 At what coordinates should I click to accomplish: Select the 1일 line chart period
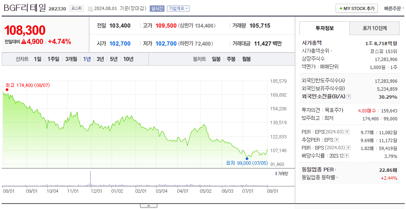(x=38, y=59)
